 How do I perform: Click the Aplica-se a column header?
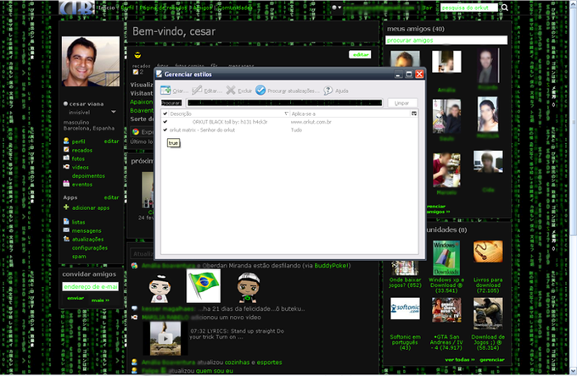pos(350,113)
